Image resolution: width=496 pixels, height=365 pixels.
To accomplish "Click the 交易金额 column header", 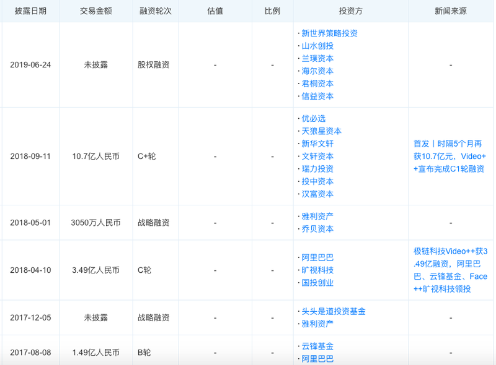I will tap(96, 11).
